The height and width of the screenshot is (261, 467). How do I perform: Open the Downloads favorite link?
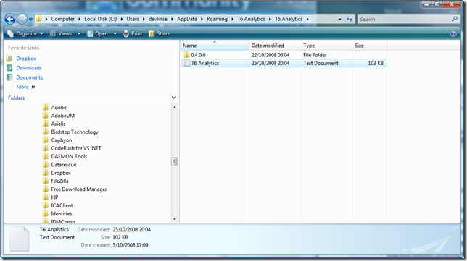pyautogui.click(x=29, y=68)
